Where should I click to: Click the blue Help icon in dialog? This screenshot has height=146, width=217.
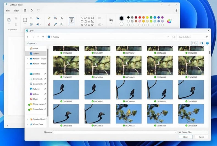point(207,43)
